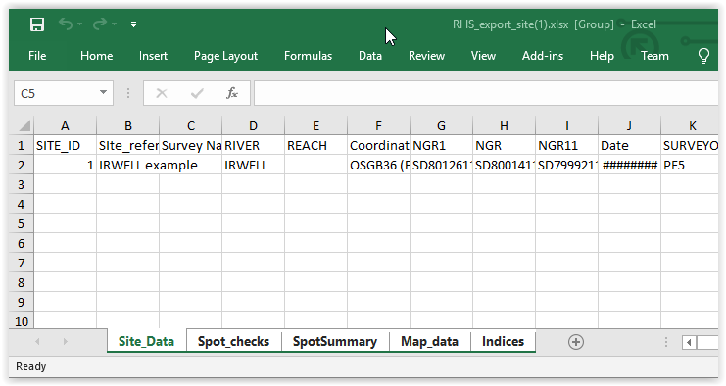The width and height of the screenshot is (726, 386).
Task: Select column header D
Action: [x=253, y=125]
